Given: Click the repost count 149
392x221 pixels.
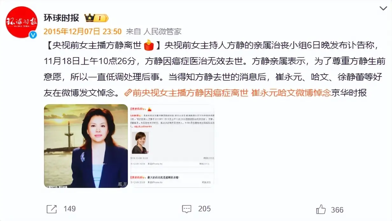Looking at the screenshot, I should pyautogui.click(x=69, y=209).
